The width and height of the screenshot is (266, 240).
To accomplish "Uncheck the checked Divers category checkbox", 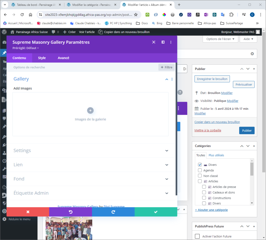I will coord(200,165).
